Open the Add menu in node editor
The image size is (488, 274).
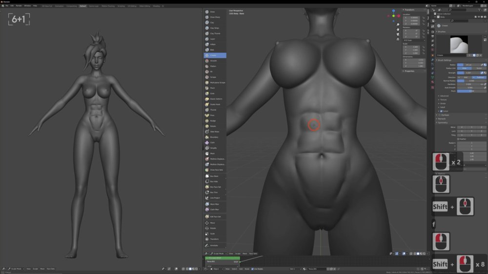click(x=241, y=269)
